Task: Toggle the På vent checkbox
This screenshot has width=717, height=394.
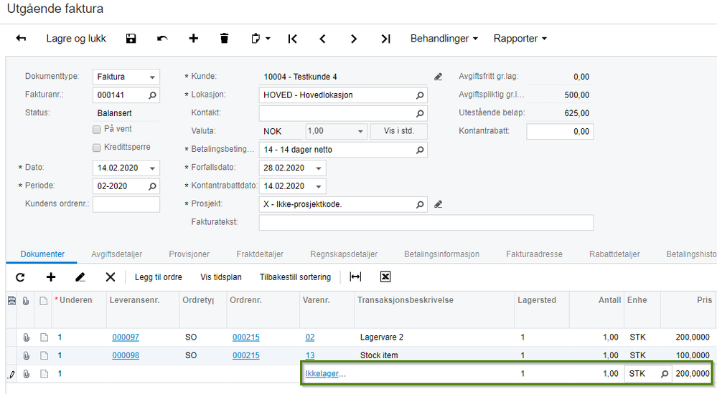Action: click(x=97, y=130)
